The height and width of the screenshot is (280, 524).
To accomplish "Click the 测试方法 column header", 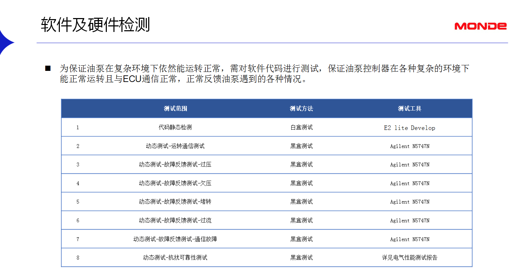I will (x=301, y=109).
